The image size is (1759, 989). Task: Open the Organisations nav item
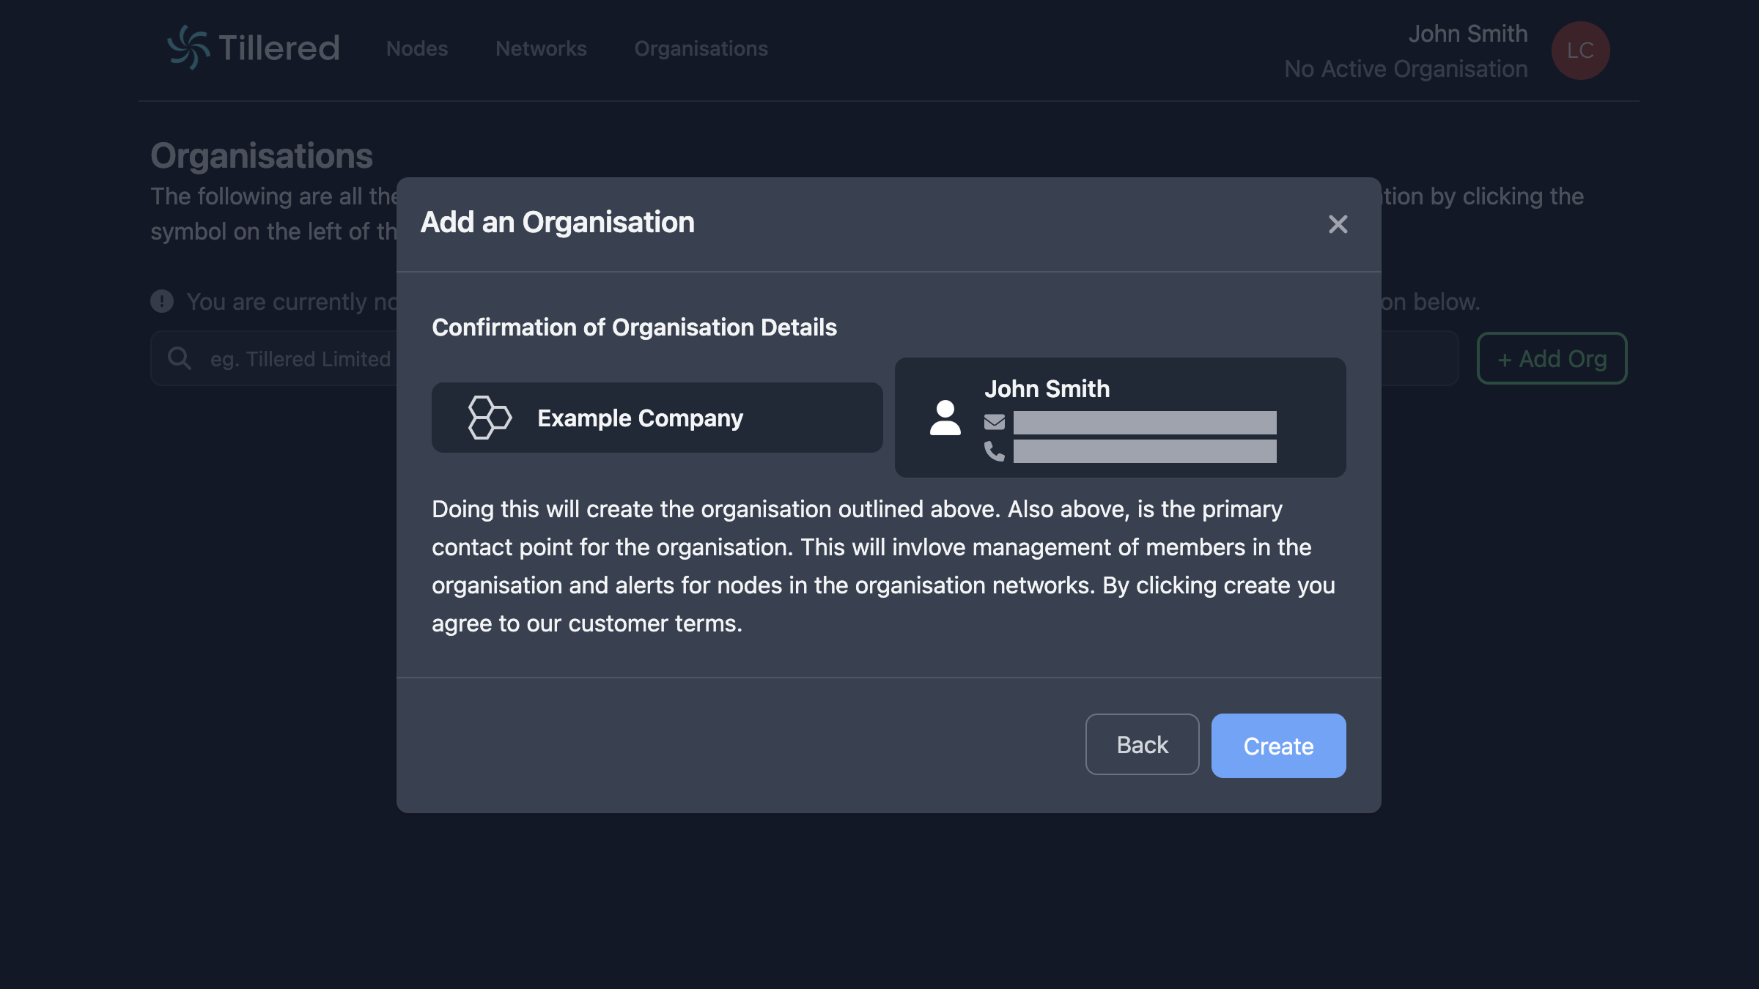pyautogui.click(x=701, y=49)
